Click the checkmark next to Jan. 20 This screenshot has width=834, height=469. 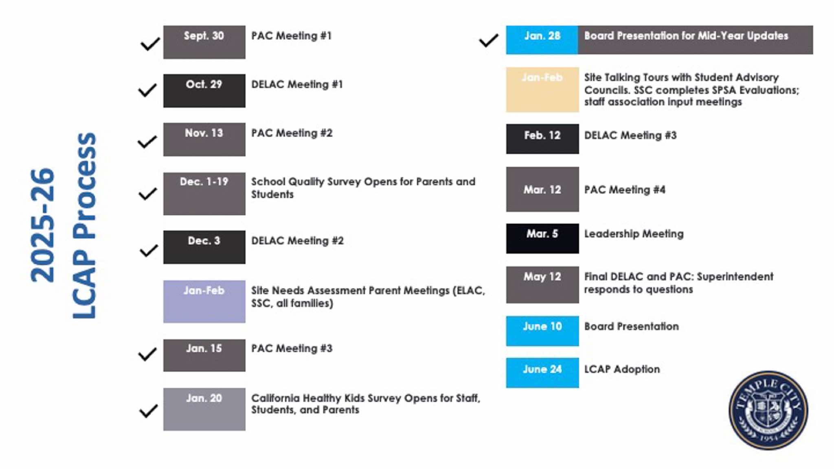click(x=148, y=410)
